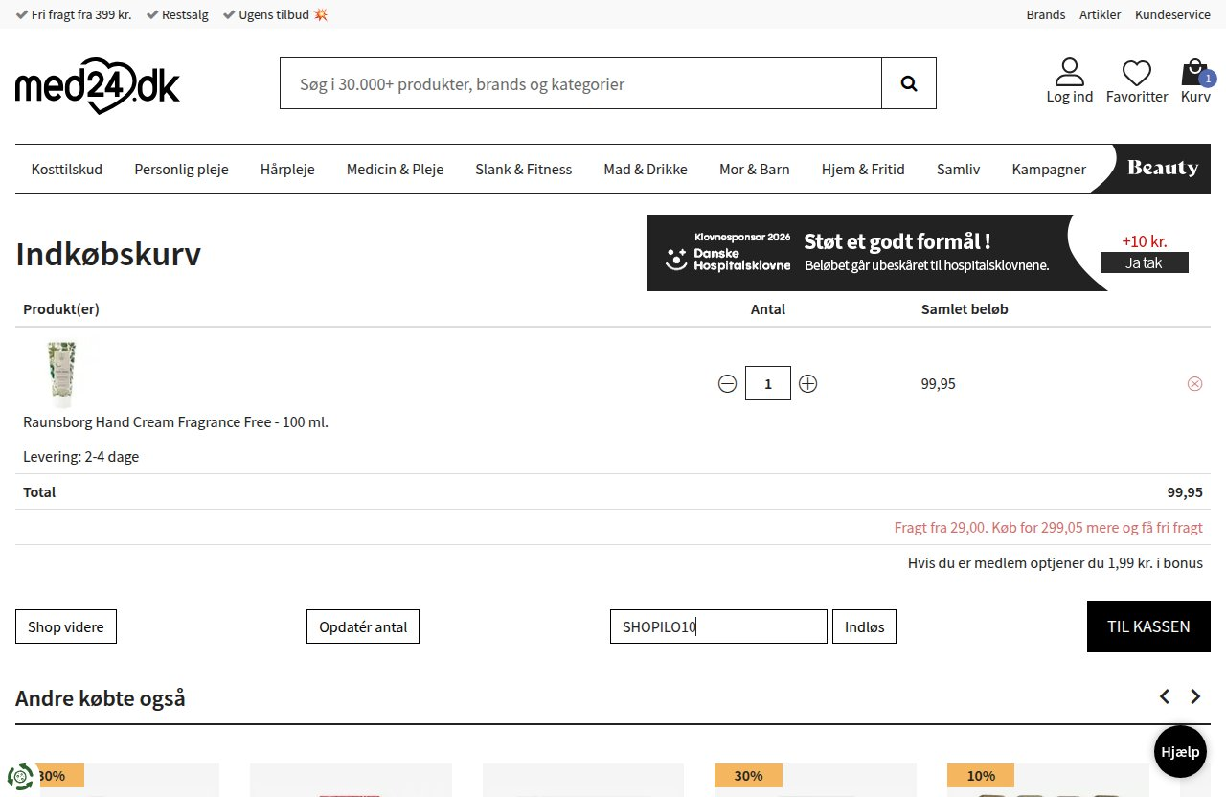
Task: Proceed with TIL KASSEN button
Action: click(x=1148, y=626)
